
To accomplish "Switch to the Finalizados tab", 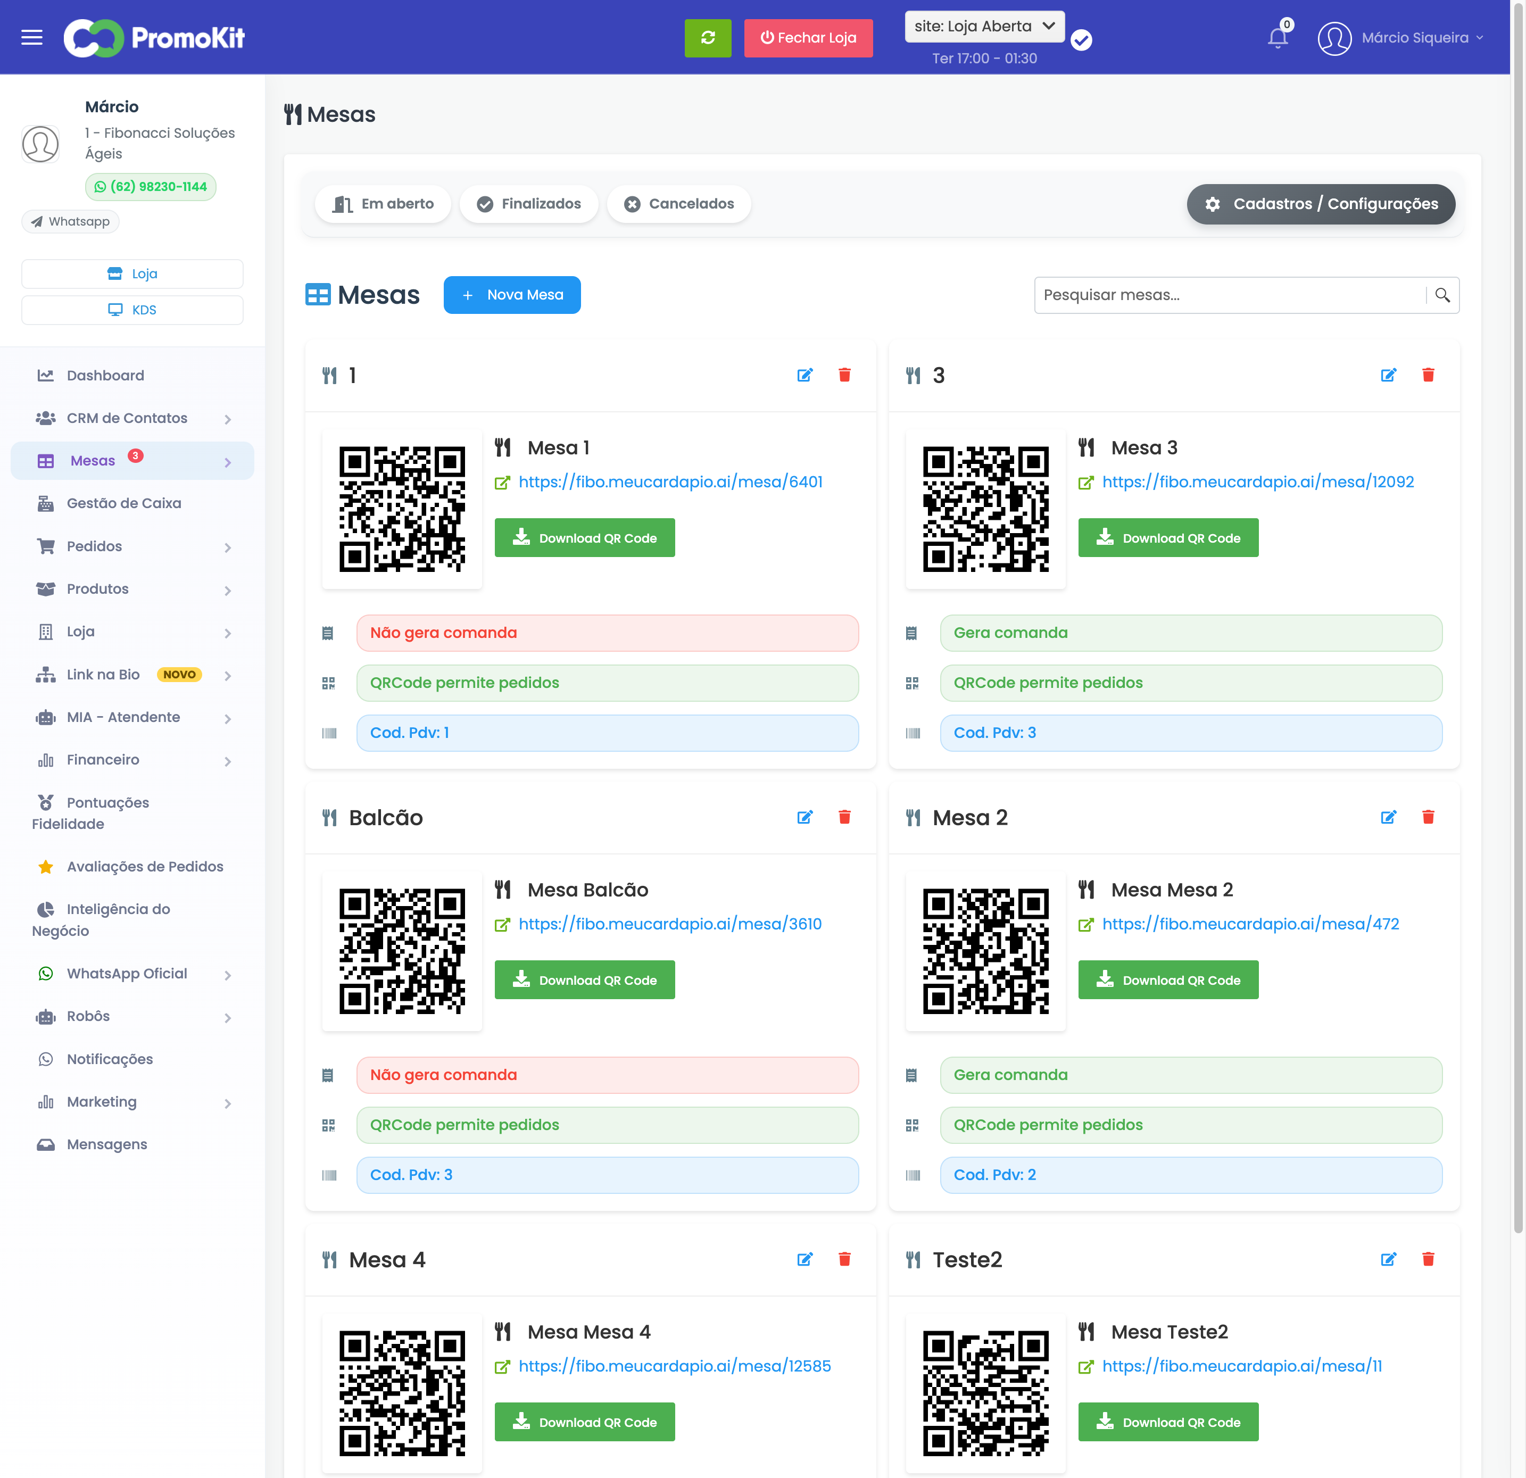I will [529, 204].
